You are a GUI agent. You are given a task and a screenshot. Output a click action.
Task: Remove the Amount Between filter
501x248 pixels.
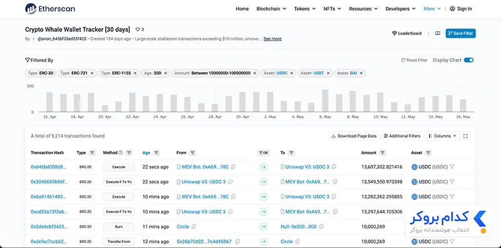tap(255, 73)
